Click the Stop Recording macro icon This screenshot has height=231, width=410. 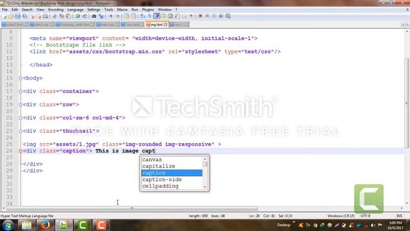pyautogui.click(x=207, y=16)
